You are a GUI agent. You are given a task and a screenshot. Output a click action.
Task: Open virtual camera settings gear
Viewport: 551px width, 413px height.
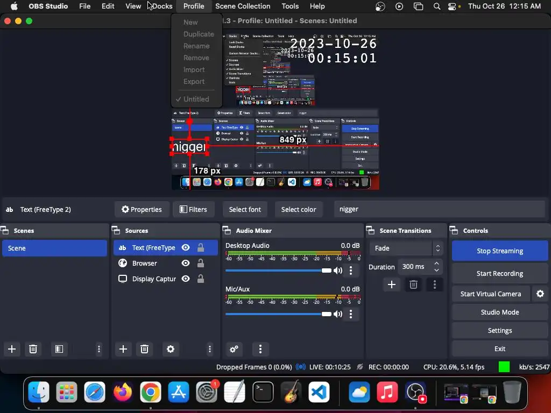540,294
